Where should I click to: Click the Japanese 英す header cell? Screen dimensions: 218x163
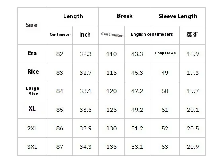point(192,35)
